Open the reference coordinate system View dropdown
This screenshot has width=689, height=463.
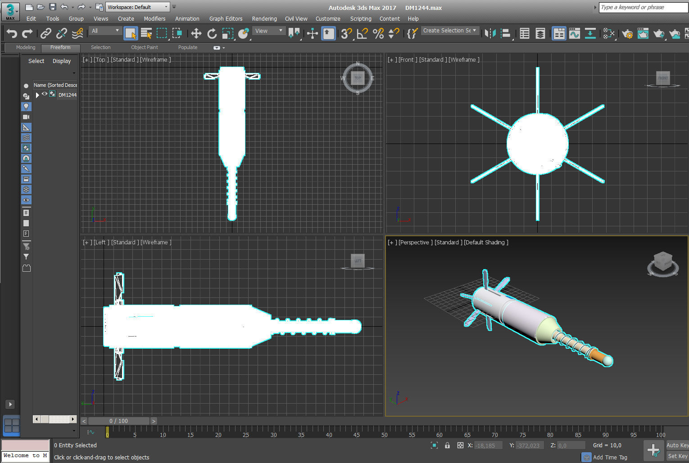268,31
